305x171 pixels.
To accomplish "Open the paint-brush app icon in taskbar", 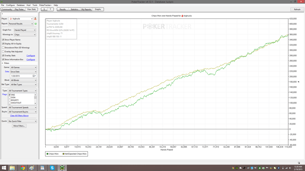I will 32,168.
